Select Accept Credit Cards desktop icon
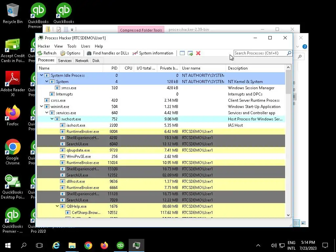The height and width of the screenshot is (252, 336). click(x=13, y=51)
